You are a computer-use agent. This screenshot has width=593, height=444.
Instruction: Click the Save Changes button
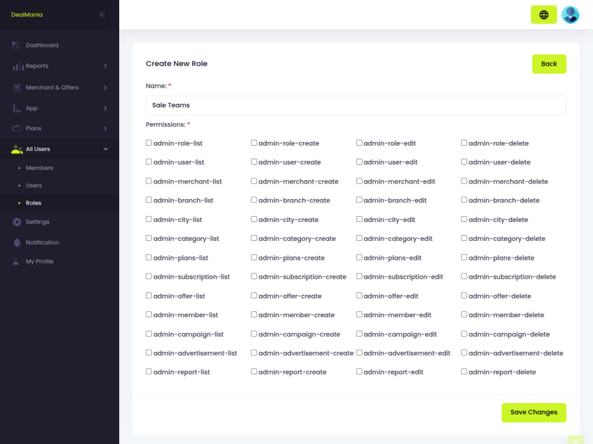coord(534,412)
